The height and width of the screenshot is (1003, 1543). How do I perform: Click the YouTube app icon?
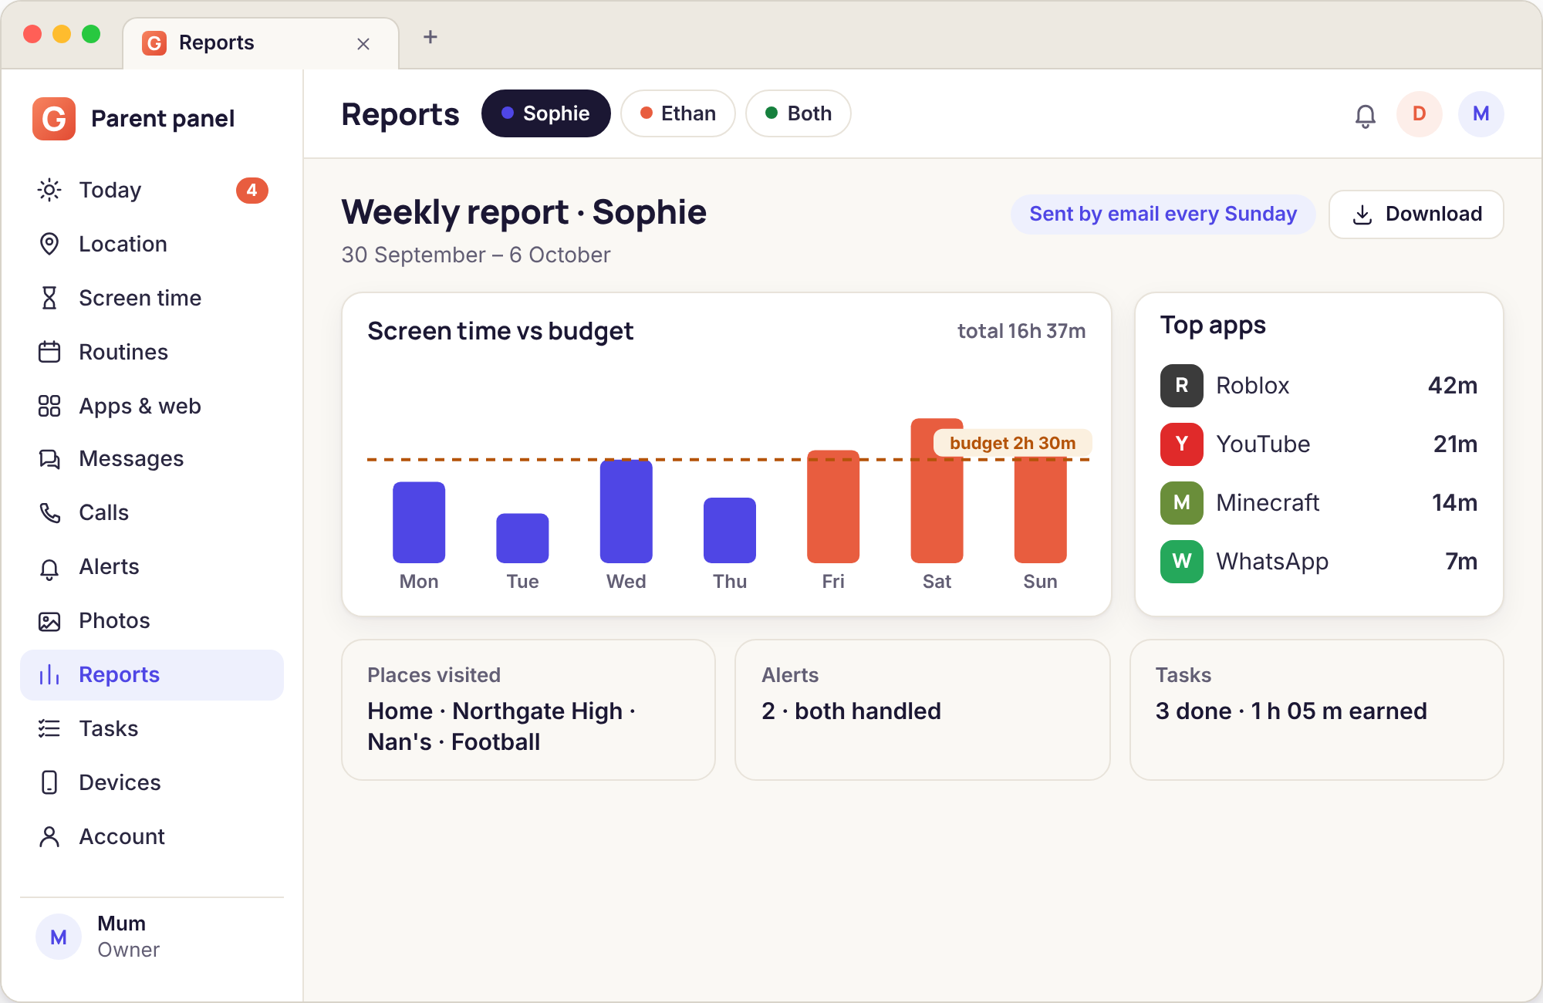(1182, 444)
